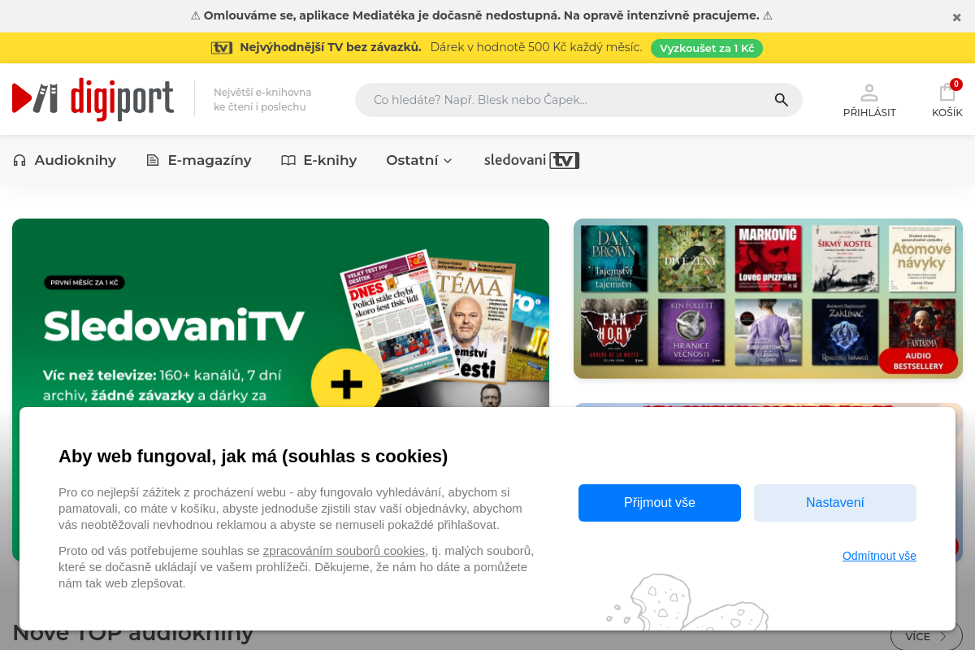Open the E-knihy menu item

point(319,160)
